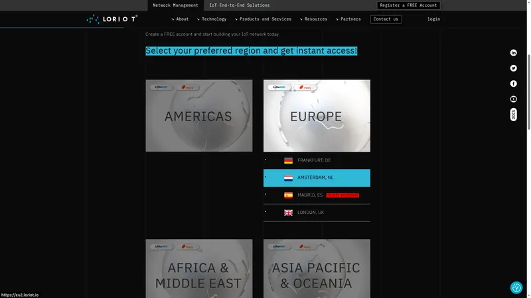Expand the Resources menu

313,19
